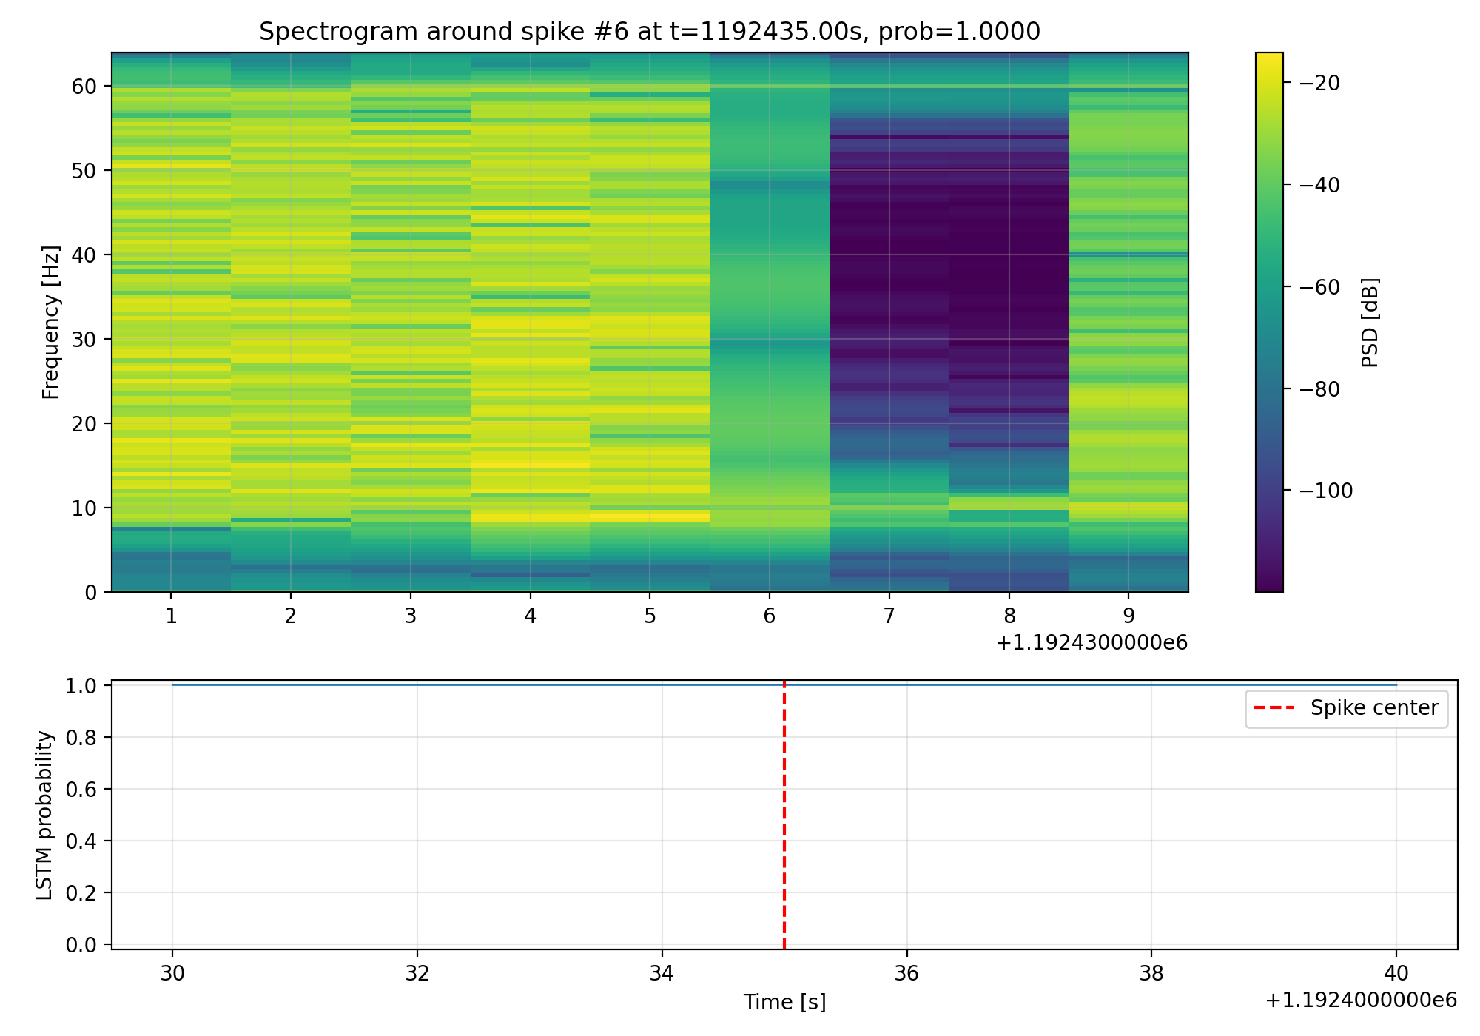Click the red dashed spike center line
Viewport: 1480px width, 1036px height.
[784, 814]
